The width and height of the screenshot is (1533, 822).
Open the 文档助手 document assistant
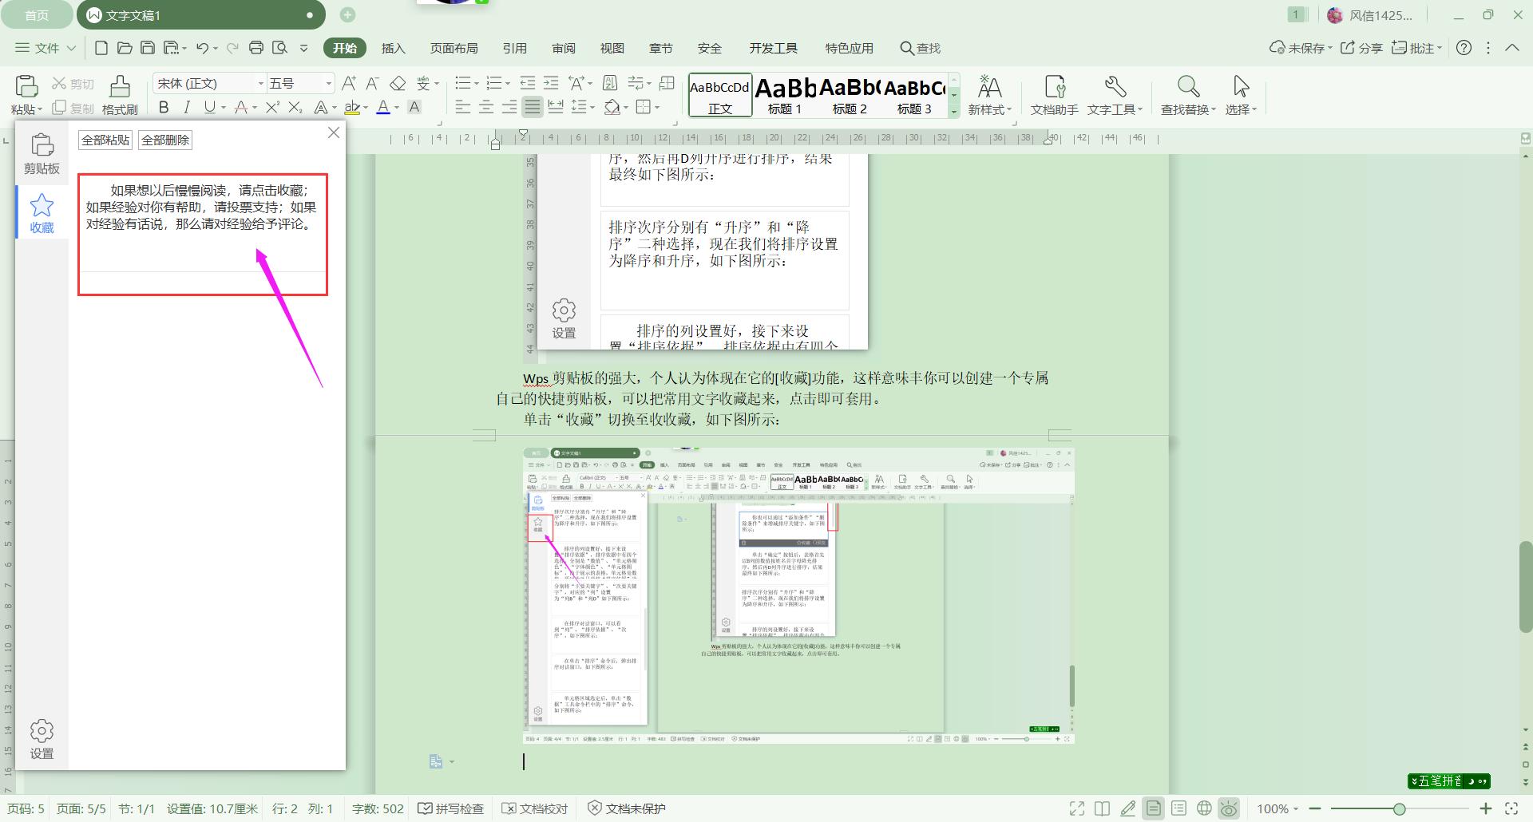1054,94
